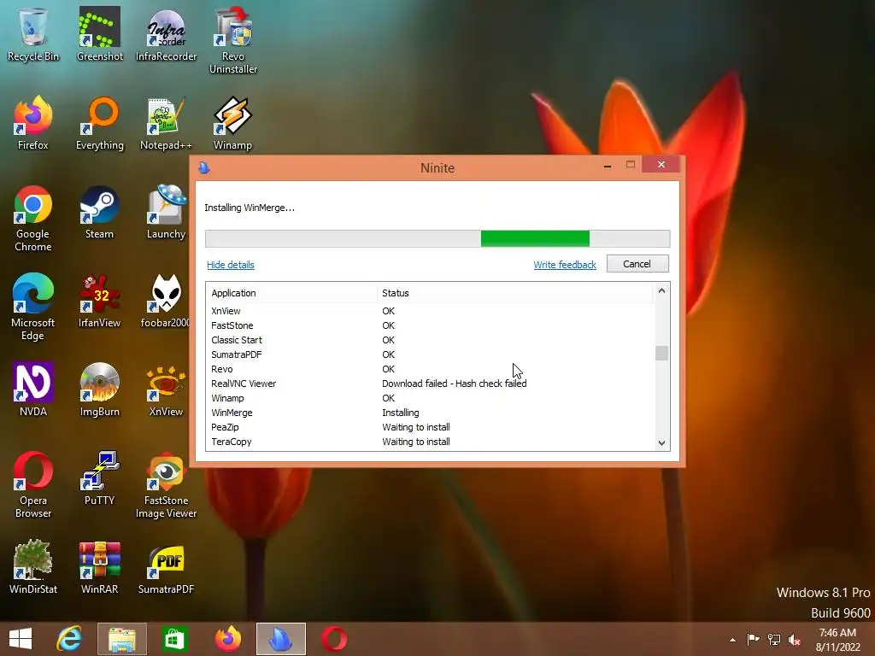Select the SumatraPDF desktop shortcut
This screenshot has width=875, height=656.
(x=167, y=567)
